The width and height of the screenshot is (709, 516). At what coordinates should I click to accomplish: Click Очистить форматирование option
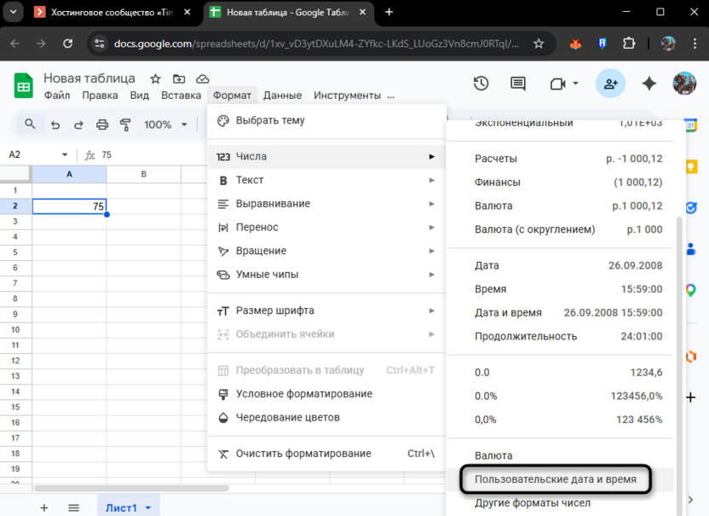tap(303, 454)
